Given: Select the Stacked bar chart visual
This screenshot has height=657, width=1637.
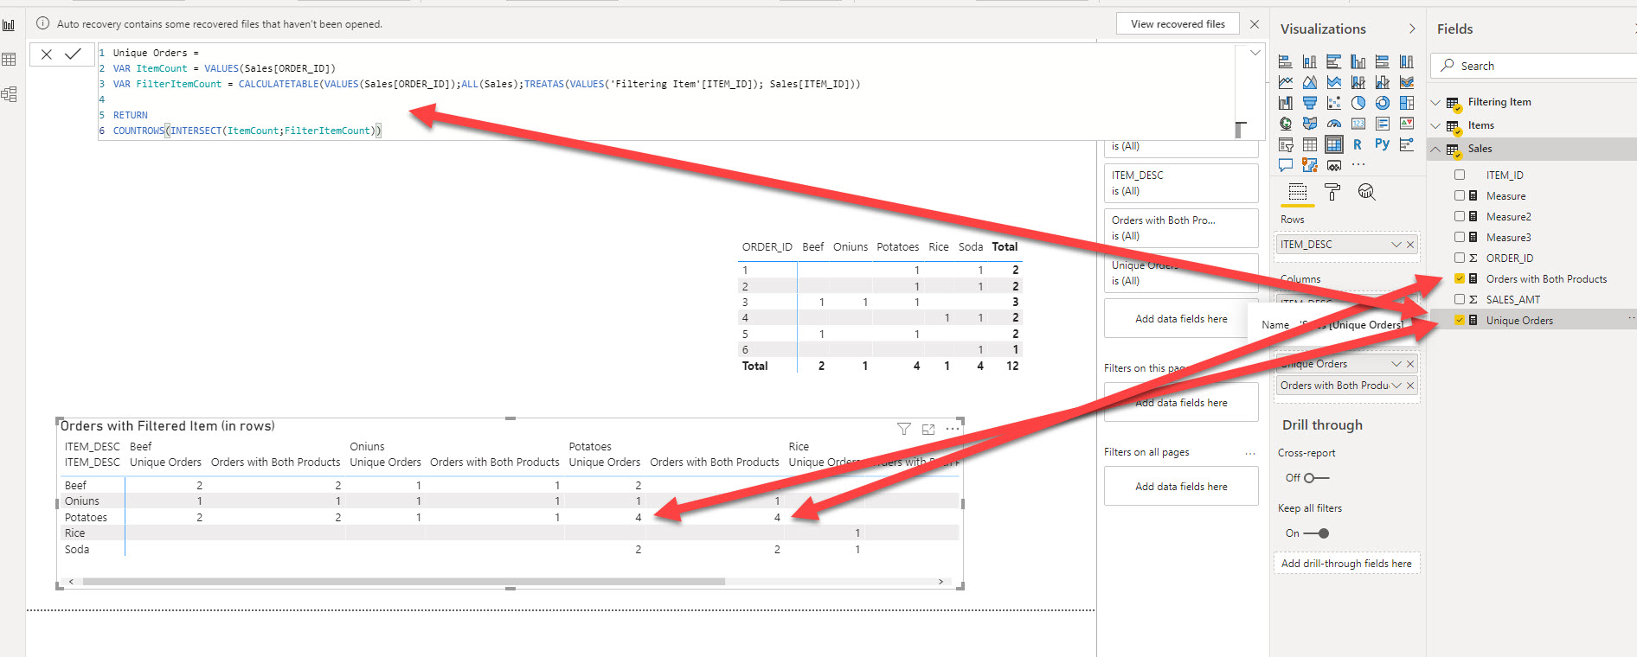Looking at the screenshot, I should click(1286, 61).
